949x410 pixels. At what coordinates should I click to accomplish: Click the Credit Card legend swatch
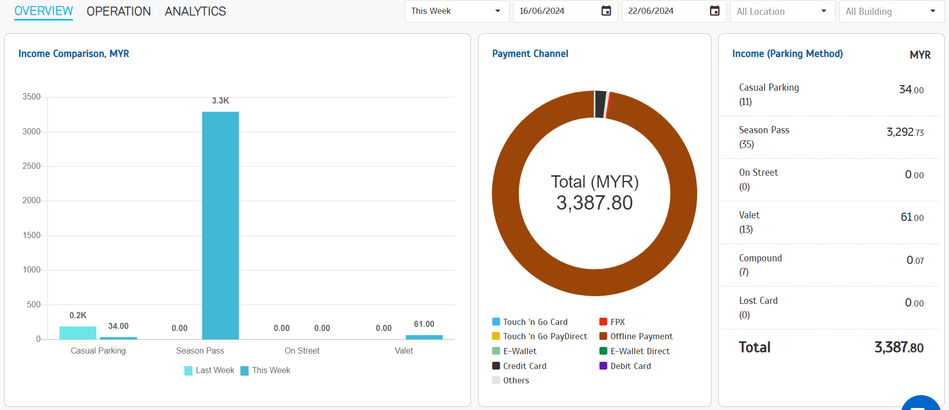click(496, 366)
